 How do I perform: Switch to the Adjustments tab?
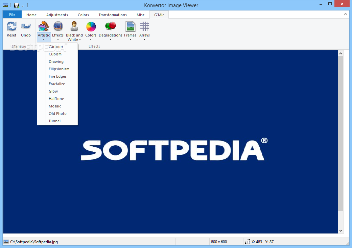pos(57,15)
